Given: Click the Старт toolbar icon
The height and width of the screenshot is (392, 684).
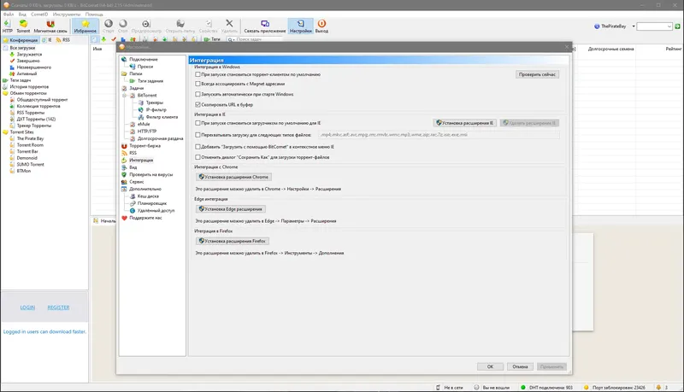Looking at the screenshot, I should (x=109, y=26).
